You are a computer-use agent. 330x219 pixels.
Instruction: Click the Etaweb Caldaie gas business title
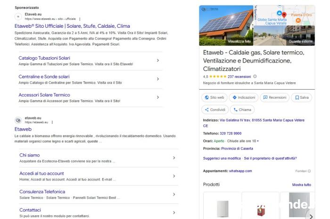tap(254, 61)
